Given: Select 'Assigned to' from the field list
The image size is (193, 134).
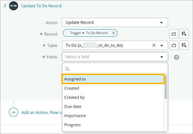Looking at the screenshot, I should tap(113, 79).
